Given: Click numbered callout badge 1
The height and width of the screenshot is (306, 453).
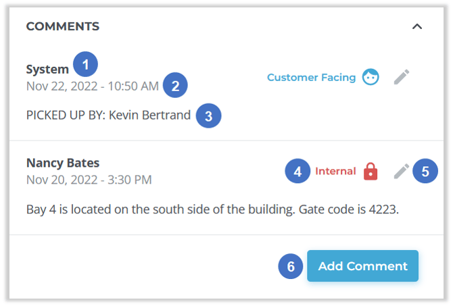Looking at the screenshot, I should (x=86, y=65).
